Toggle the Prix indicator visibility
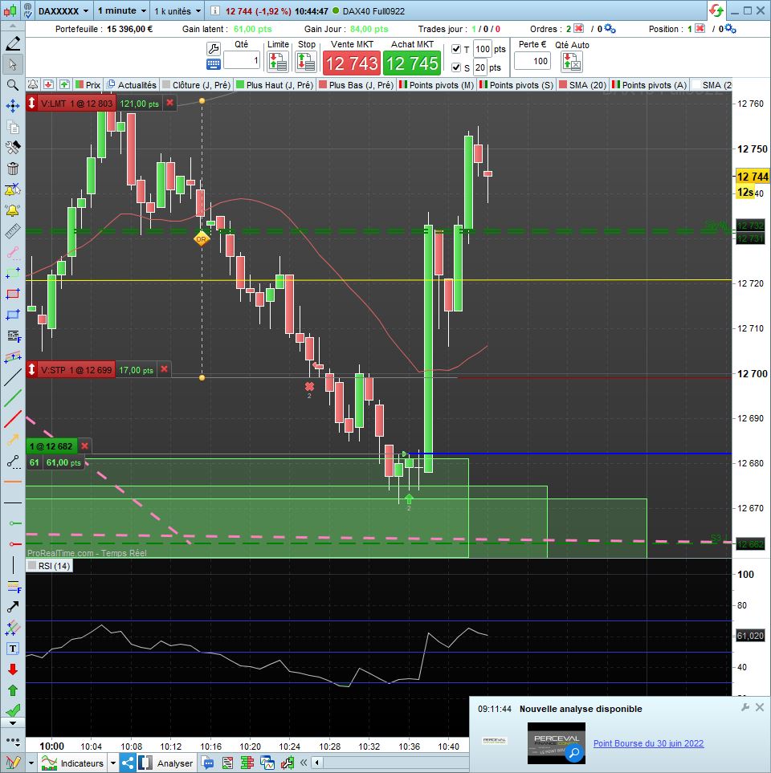Viewport: 771px width, 773px height. pos(88,85)
